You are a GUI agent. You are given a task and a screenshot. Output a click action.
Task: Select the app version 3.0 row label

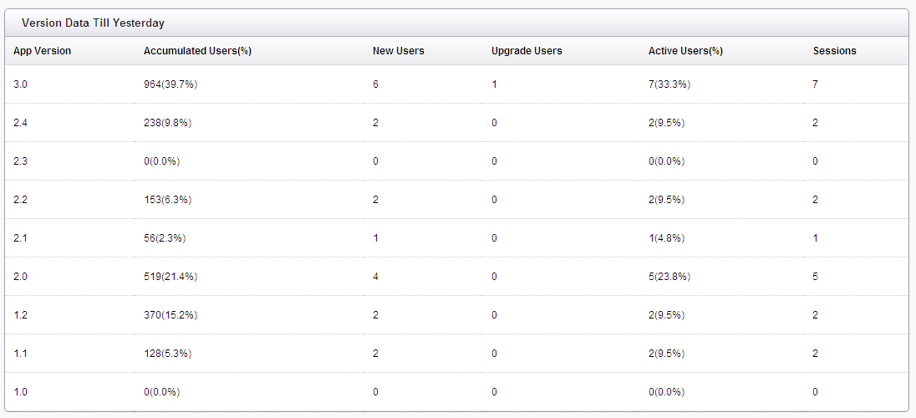tap(20, 84)
